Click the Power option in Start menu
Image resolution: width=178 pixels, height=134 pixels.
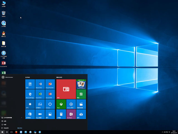click(x=5, y=125)
